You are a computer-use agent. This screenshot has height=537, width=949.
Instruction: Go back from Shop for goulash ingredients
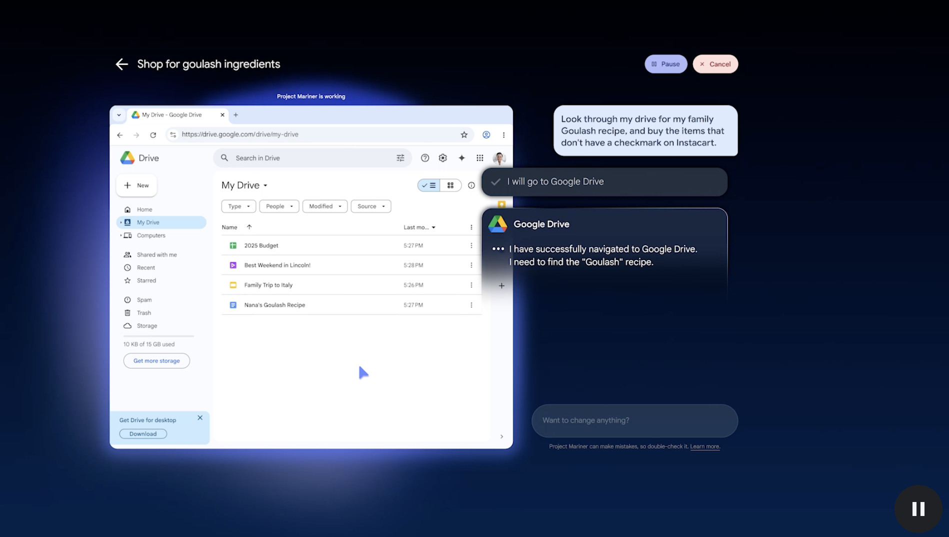coord(121,64)
